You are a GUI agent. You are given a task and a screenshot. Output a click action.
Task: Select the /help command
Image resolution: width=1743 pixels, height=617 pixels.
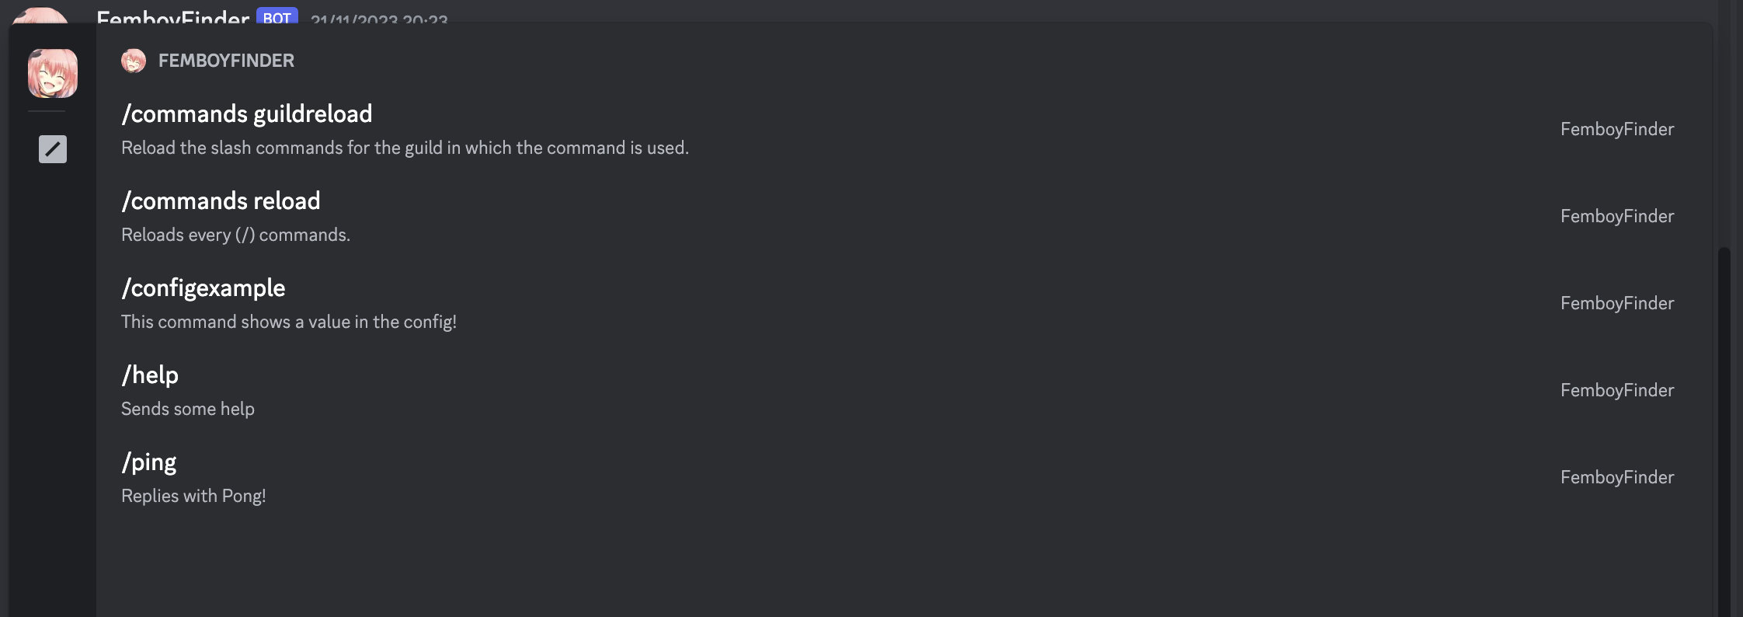click(904, 390)
